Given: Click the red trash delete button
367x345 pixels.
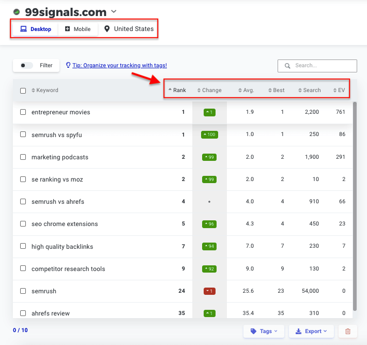Looking at the screenshot, I should [348, 331].
